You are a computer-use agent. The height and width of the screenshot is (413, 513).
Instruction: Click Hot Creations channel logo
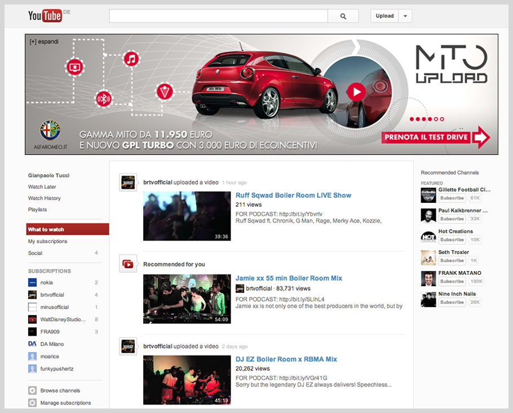[428, 237]
